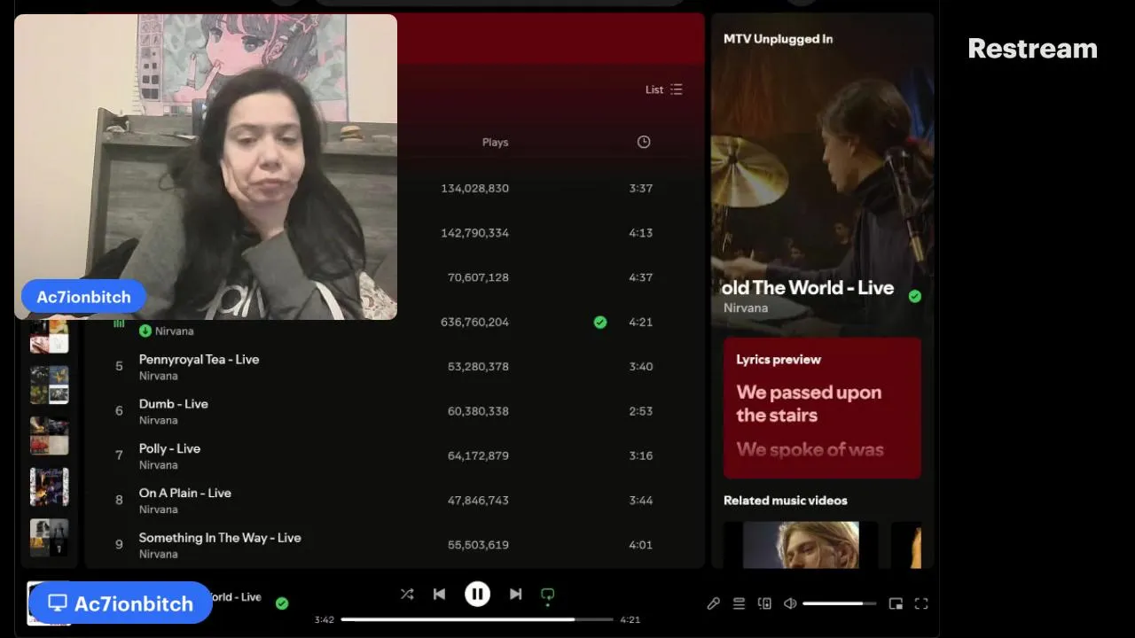Screen dimensions: 1135x638
Task: Pause the current song
Action: tap(477, 595)
